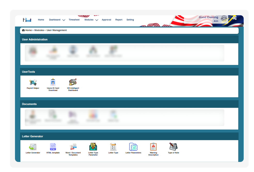
Task: Open the Letter Generator icon
Action: [x=33, y=147]
